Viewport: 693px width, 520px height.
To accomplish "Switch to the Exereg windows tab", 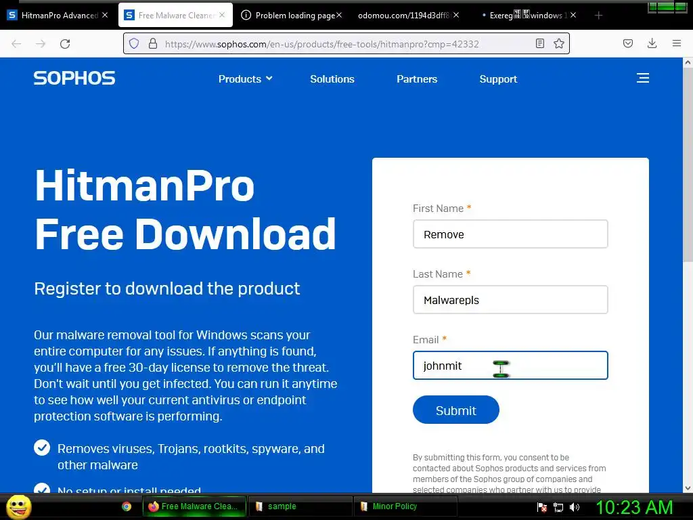I will pyautogui.click(x=526, y=15).
